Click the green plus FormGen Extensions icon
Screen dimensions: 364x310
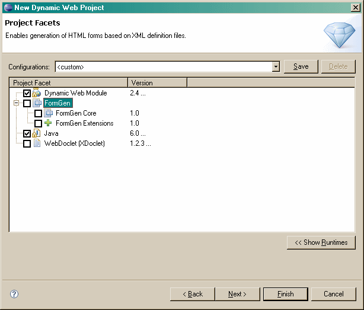point(49,123)
